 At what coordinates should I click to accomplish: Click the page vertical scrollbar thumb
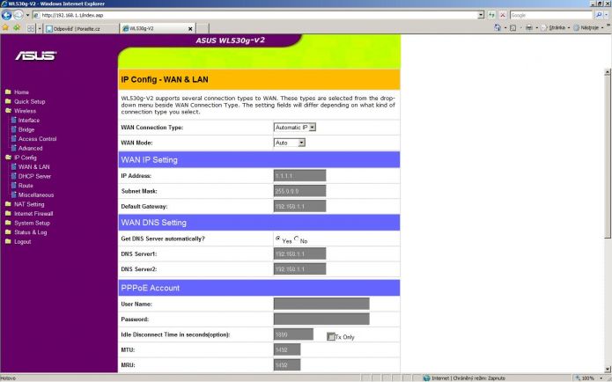point(608,157)
